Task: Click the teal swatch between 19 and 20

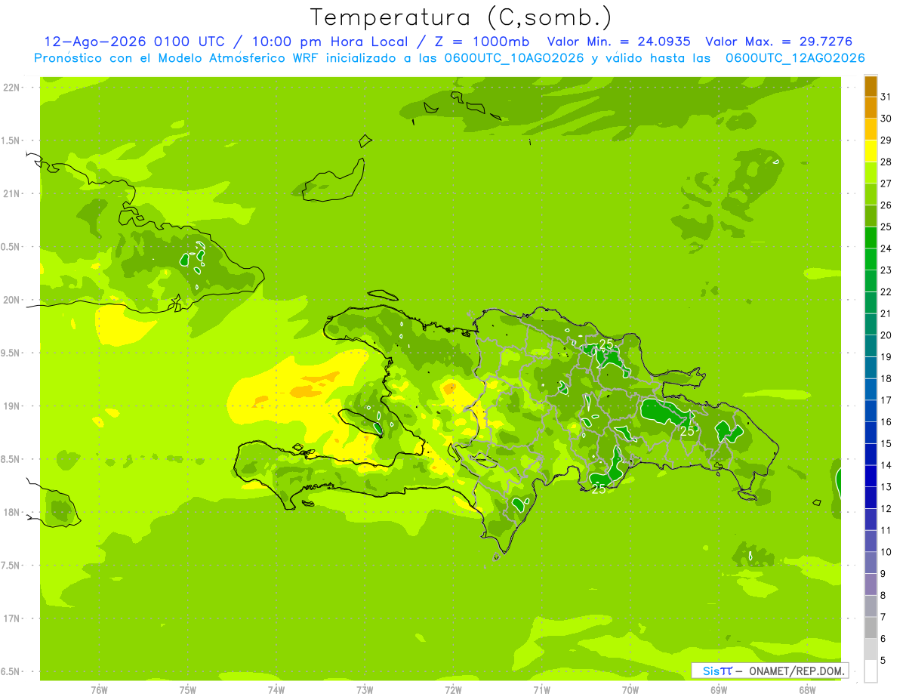Action: tap(871, 346)
